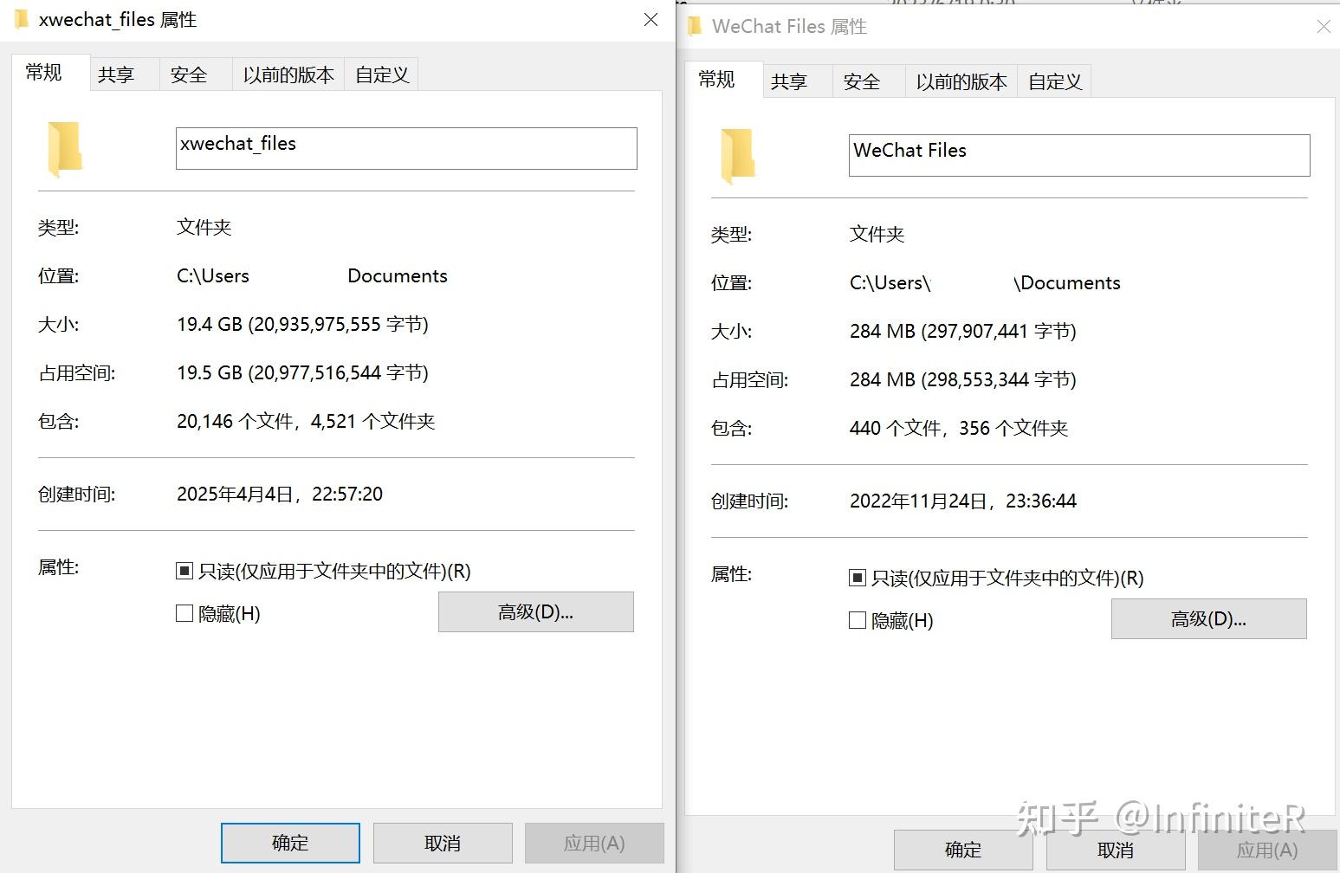The width and height of the screenshot is (1340, 873).
Task: Click 取消 in xwechat_files window
Action: (443, 843)
